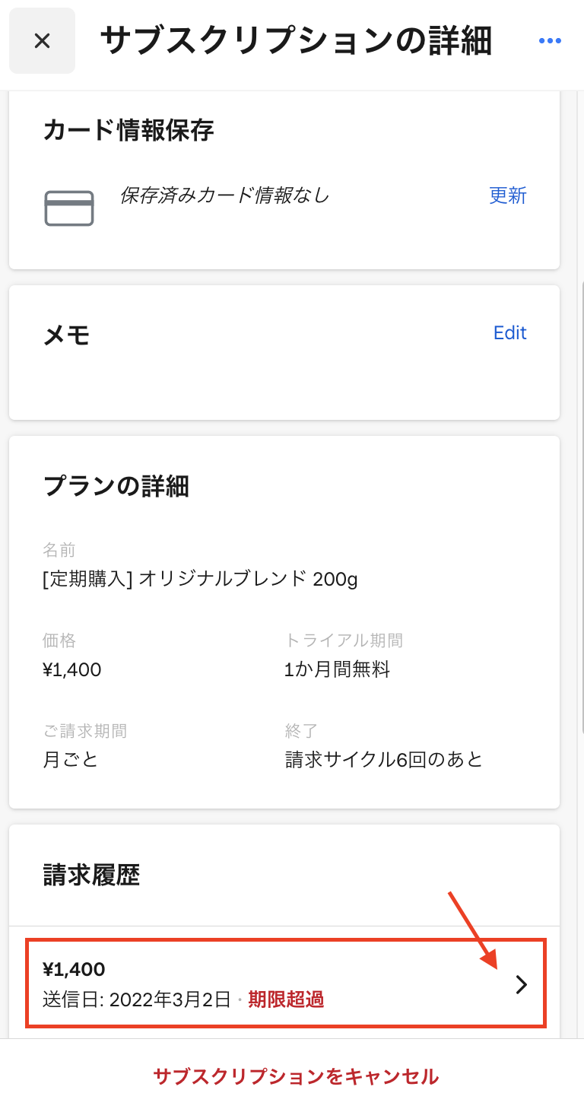The height and width of the screenshot is (1109, 584).
Task: Click the 1か月間無料 trial period value
Action: pyautogui.click(x=337, y=670)
